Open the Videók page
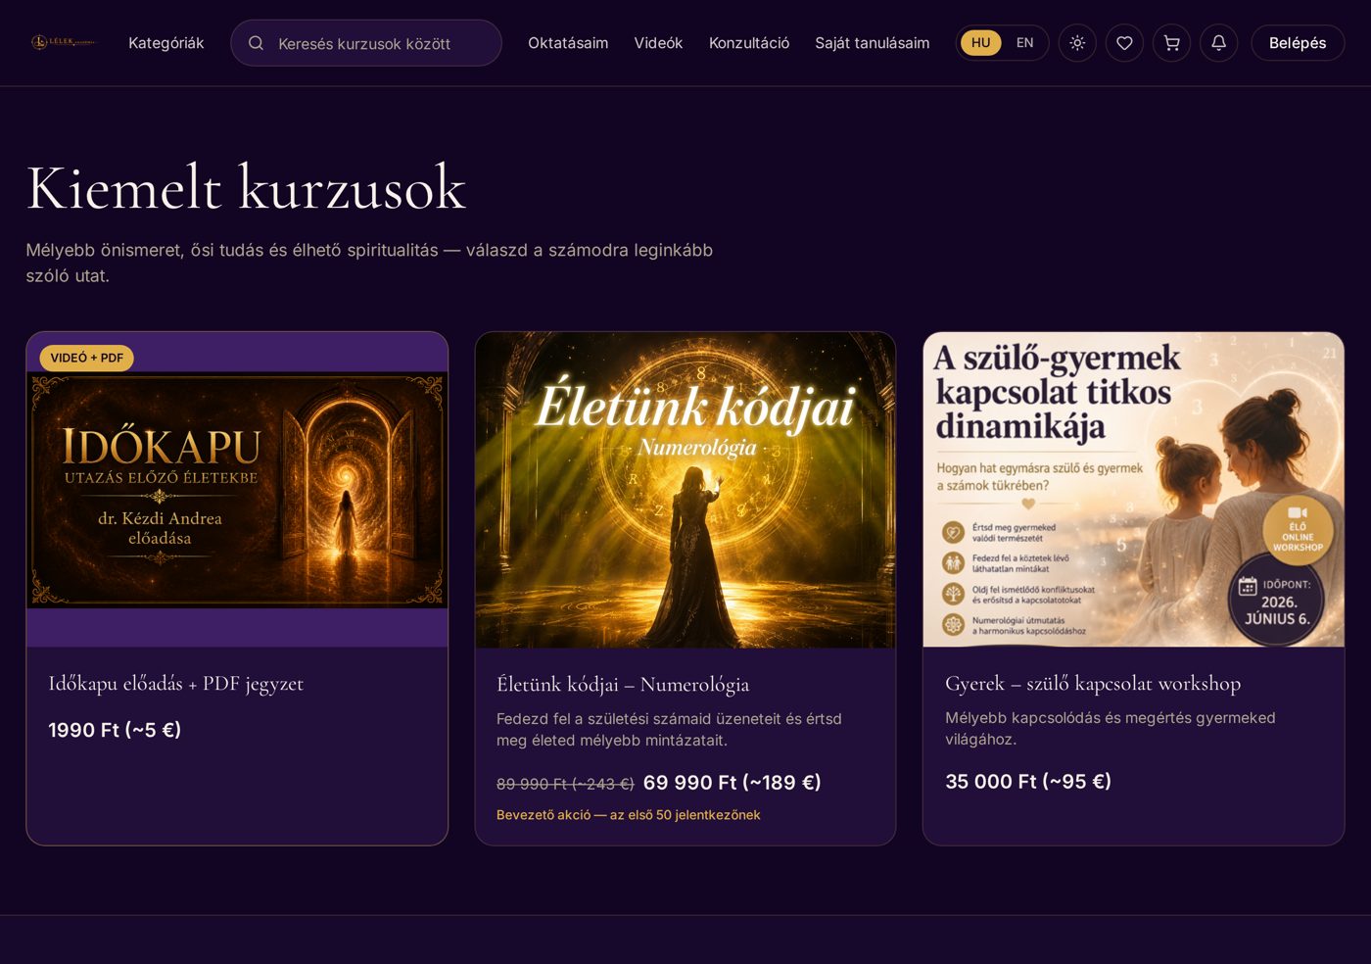 (x=658, y=43)
